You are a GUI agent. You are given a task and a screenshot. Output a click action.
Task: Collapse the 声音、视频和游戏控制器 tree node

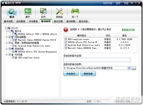point(7,43)
